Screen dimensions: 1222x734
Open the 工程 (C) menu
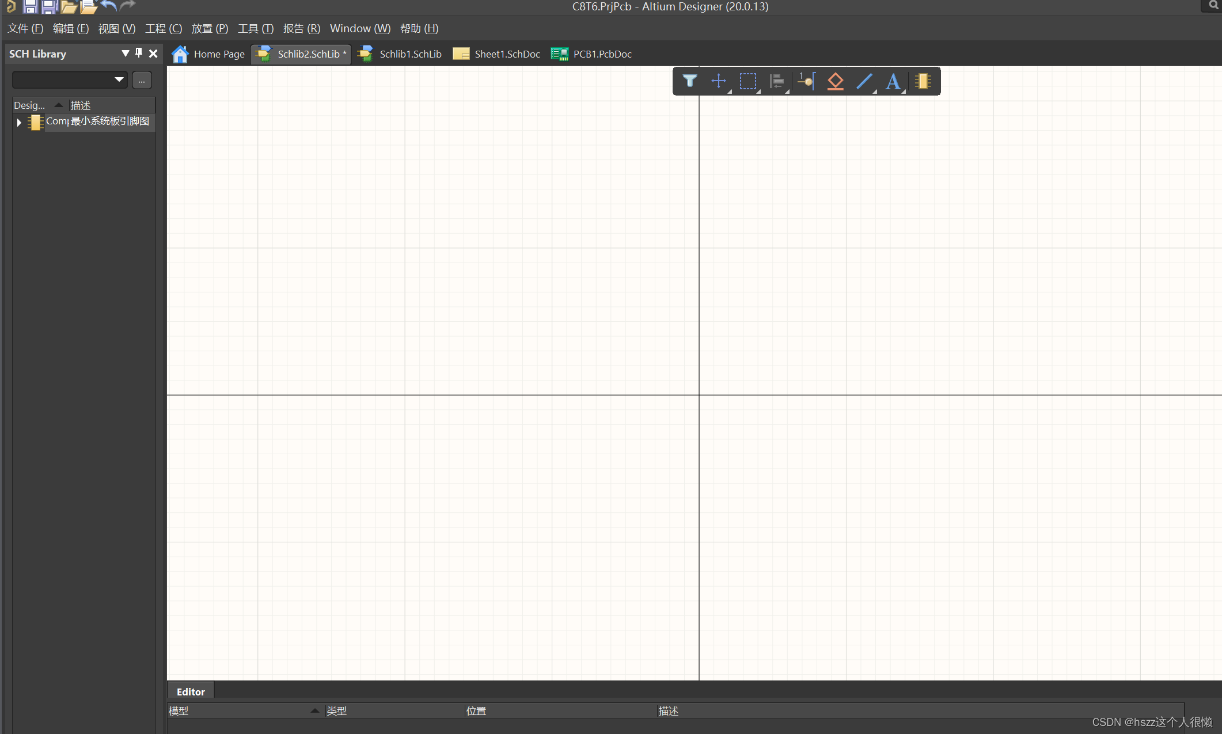(x=164, y=28)
